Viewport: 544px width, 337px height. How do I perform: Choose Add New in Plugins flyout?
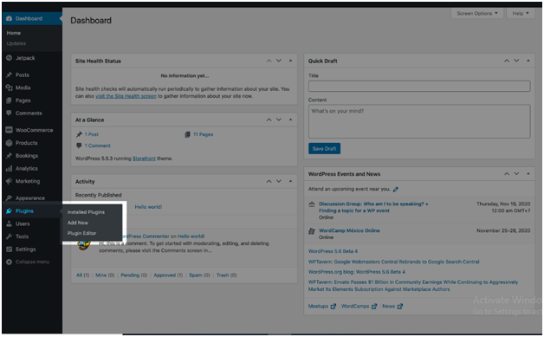click(78, 223)
